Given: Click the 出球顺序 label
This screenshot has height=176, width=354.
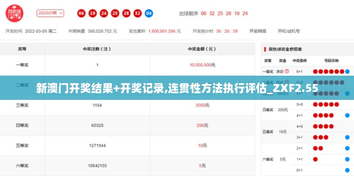Looking at the screenshot, I should pos(189,14).
